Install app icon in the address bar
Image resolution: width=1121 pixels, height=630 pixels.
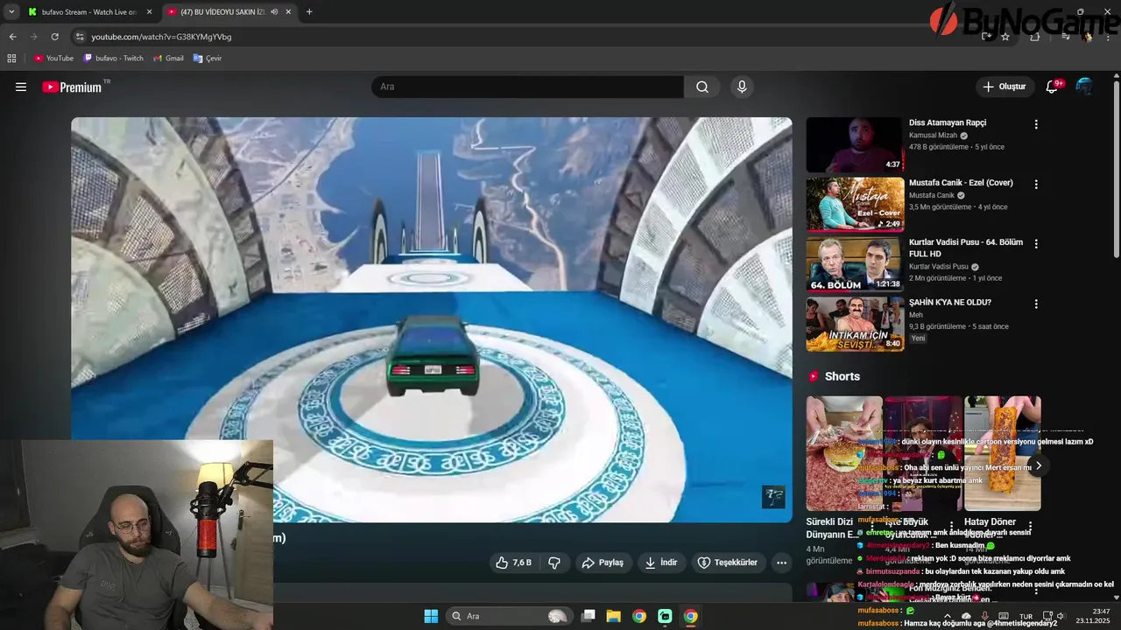pyautogui.click(x=988, y=37)
